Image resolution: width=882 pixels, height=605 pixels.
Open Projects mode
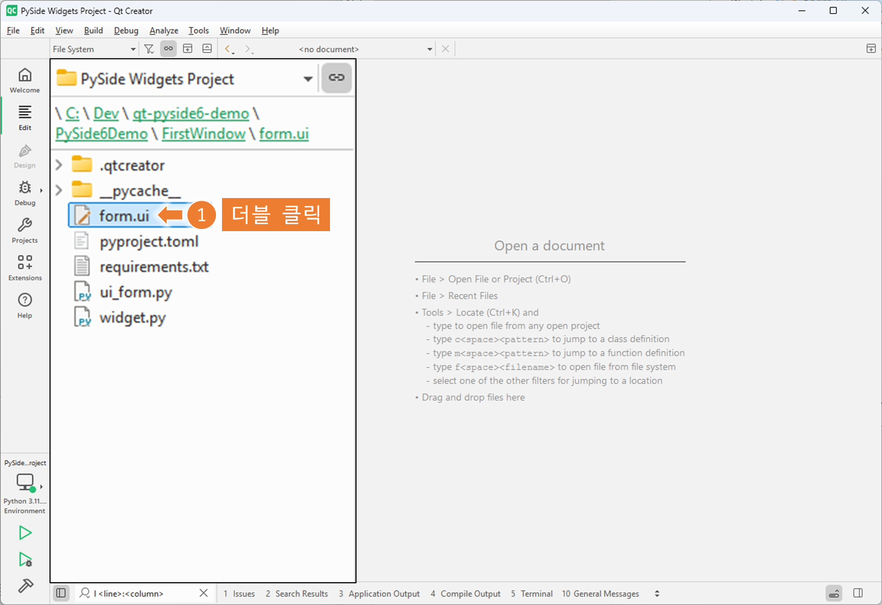click(25, 231)
